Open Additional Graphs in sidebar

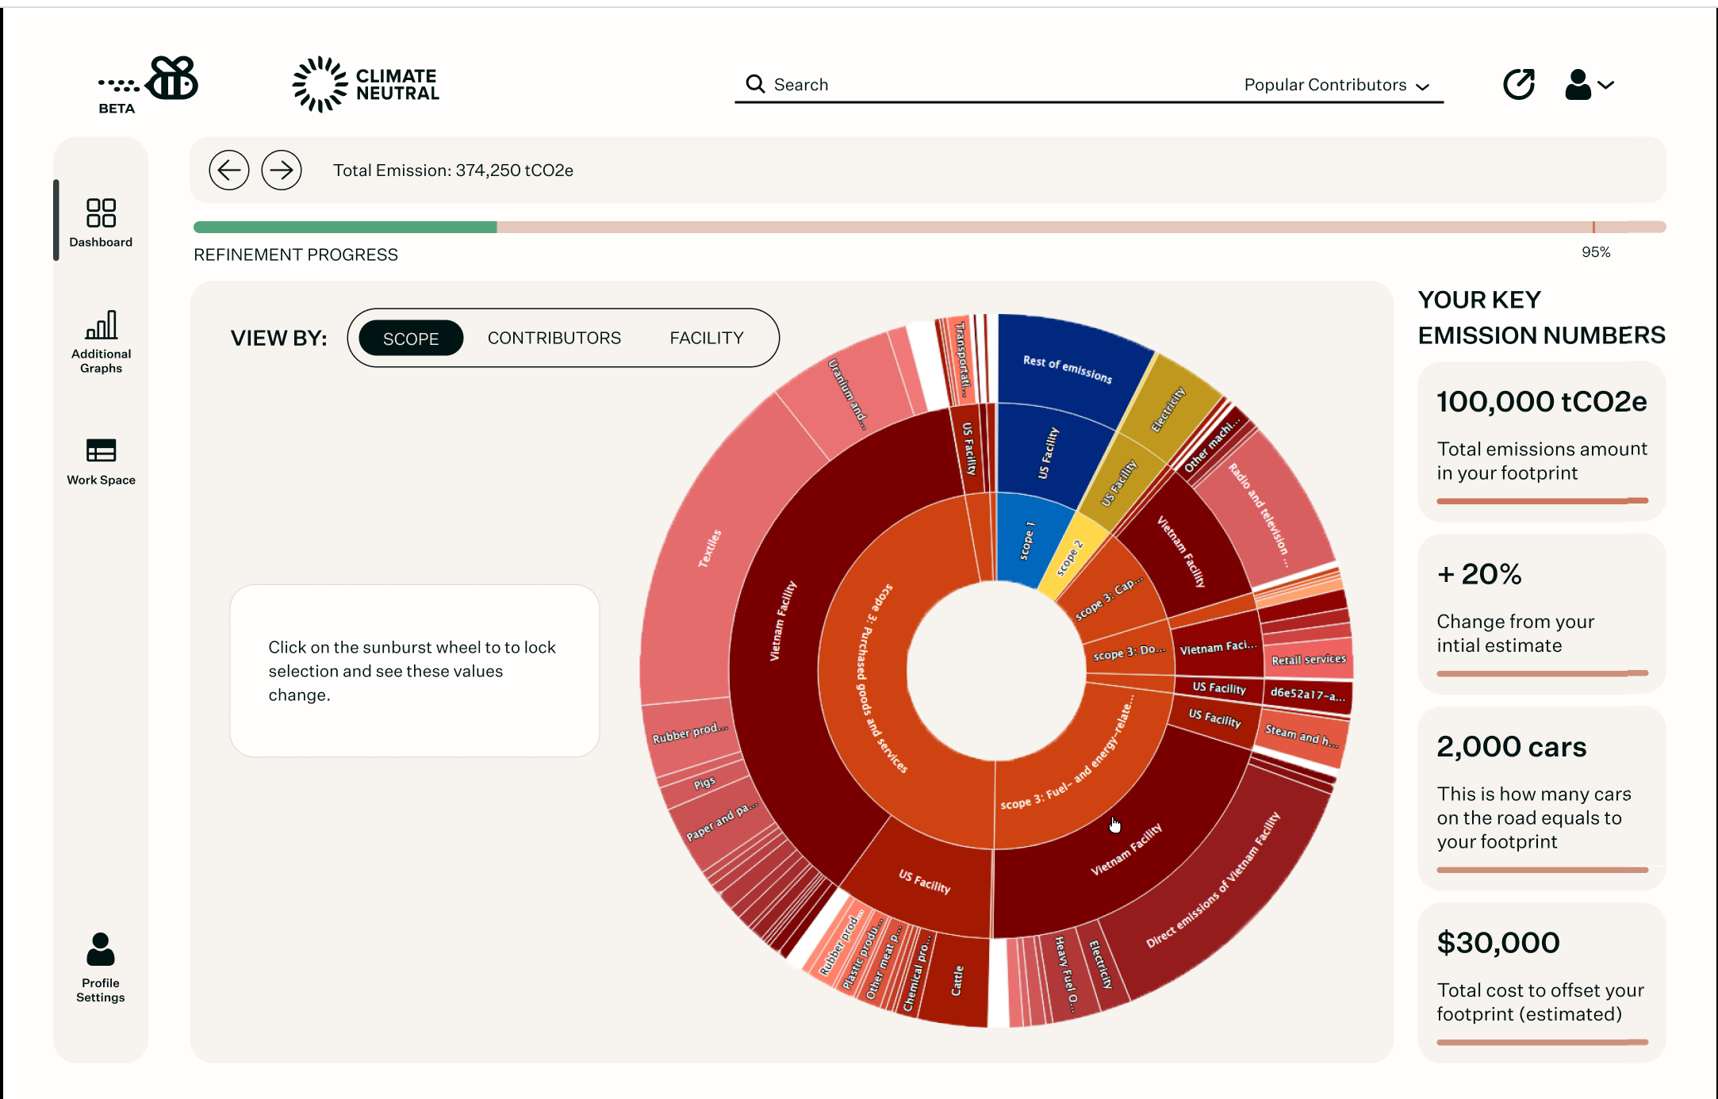[x=101, y=341]
